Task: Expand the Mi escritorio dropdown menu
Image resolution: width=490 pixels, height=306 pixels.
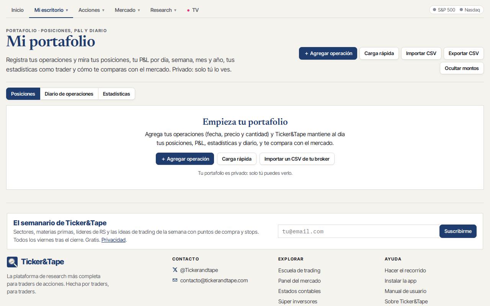Action: (51, 10)
